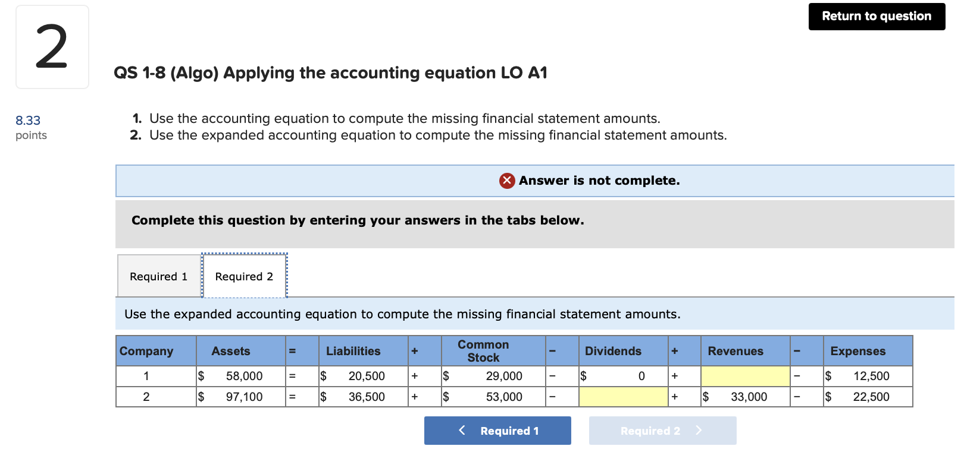Screen dimensions: 964x468
Task: Click the instruction text about expanded accounting equation
Action: click(x=402, y=314)
